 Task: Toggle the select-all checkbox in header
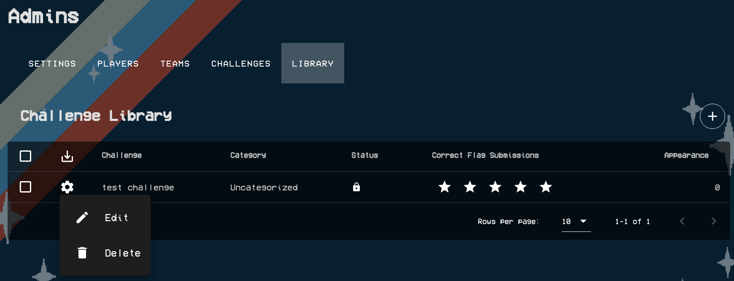[25, 156]
